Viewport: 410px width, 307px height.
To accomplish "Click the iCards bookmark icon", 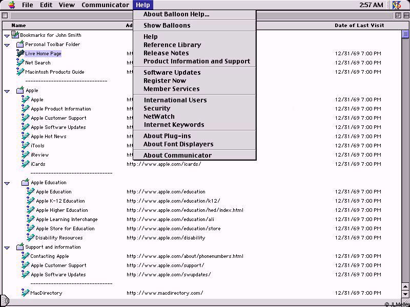I will tap(26, 164).
